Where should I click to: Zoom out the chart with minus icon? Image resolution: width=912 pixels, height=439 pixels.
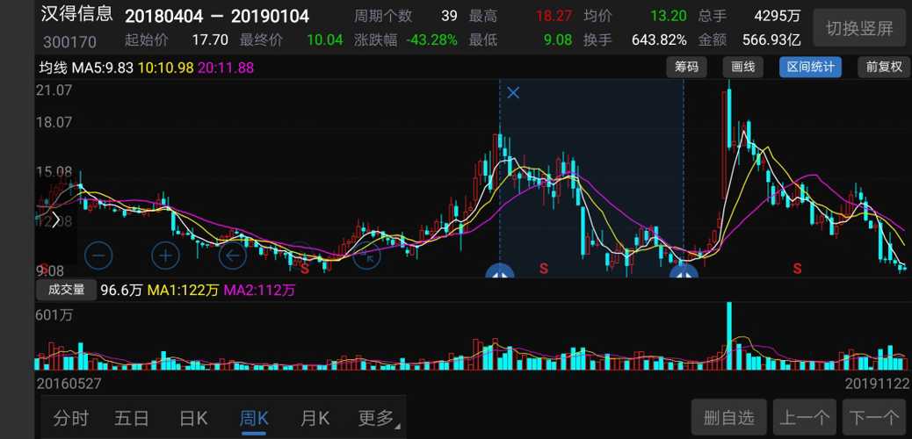(x=98, y=255)
